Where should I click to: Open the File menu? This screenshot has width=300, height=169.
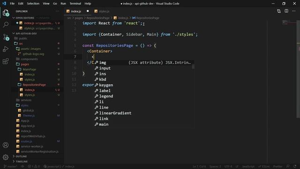(12, 3)
